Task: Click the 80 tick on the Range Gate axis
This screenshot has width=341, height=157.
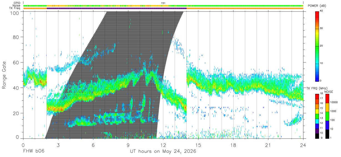Action: (x=16, y=37)
